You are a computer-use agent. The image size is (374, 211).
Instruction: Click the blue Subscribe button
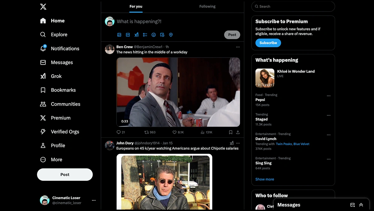click(268, 43)
